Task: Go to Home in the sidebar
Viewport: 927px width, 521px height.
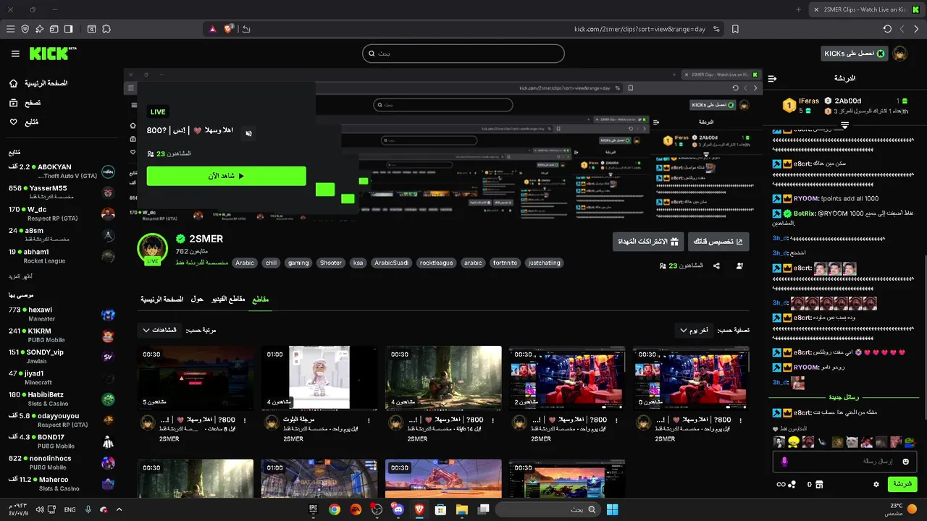Action: pos(38,83)
